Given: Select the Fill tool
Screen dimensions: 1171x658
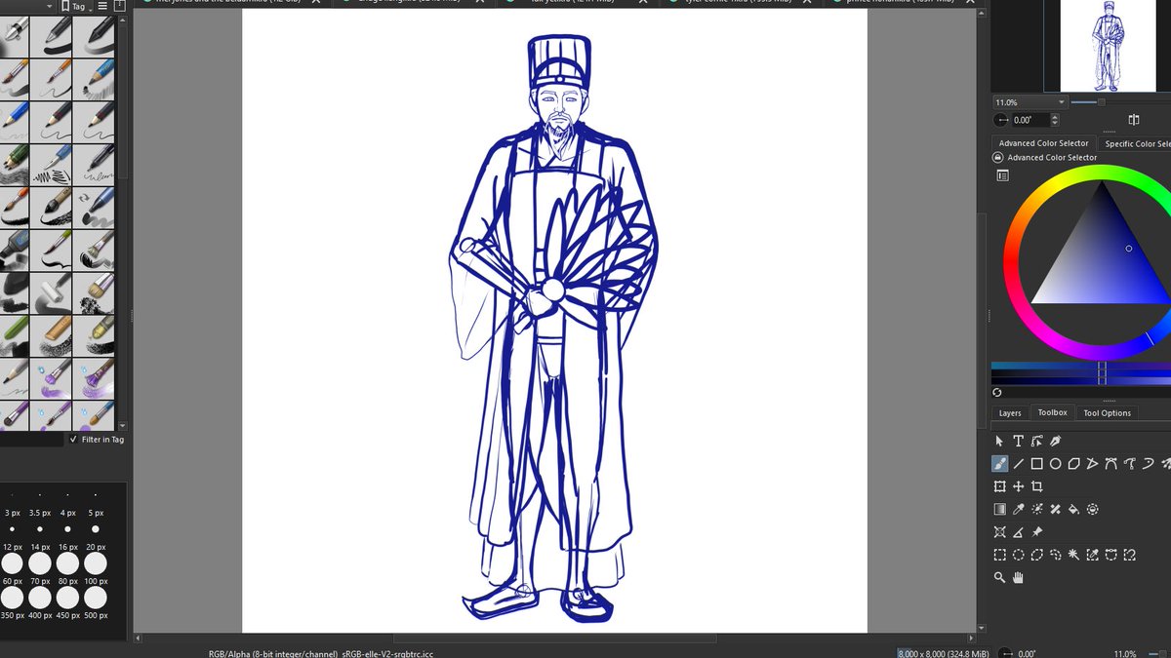Looking at the screenshot, I should [x=1072, y=510].
